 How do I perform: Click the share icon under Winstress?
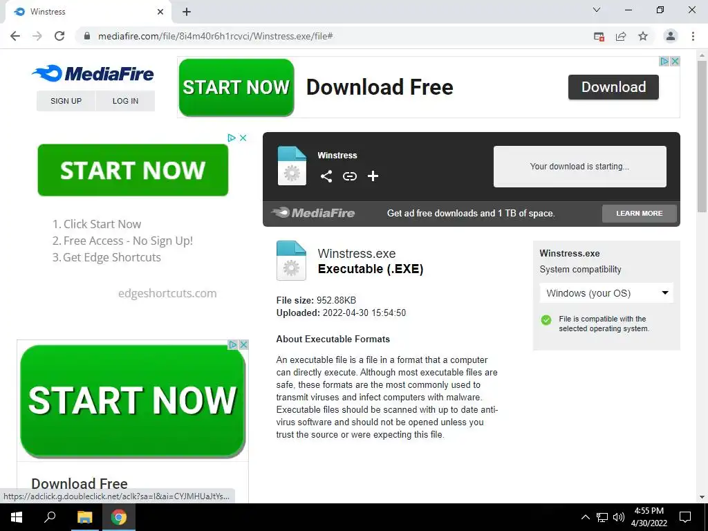[326, 176]
